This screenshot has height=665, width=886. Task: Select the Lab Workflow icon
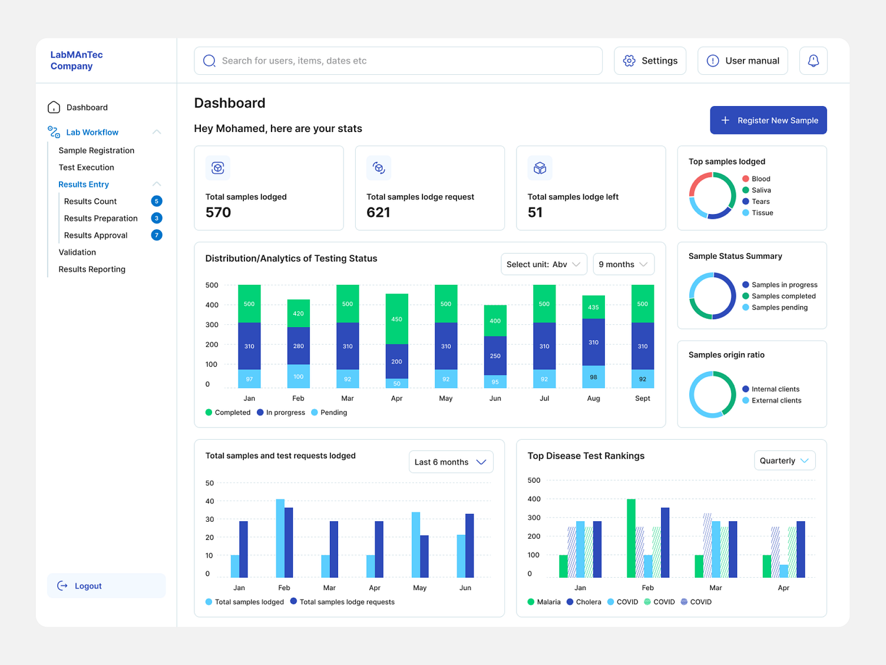(53, 132)
